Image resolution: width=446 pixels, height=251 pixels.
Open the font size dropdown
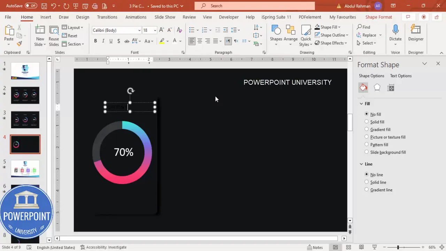pyautogui.click(x=155, y=30)
